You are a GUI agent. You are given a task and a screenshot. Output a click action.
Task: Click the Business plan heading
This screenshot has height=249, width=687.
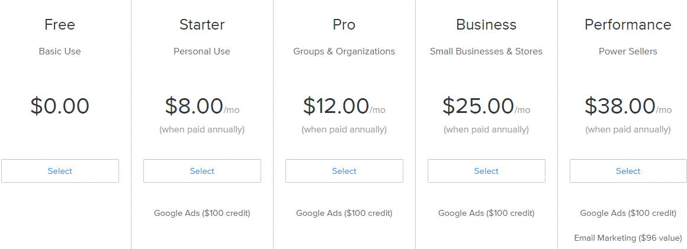point(486,24)
